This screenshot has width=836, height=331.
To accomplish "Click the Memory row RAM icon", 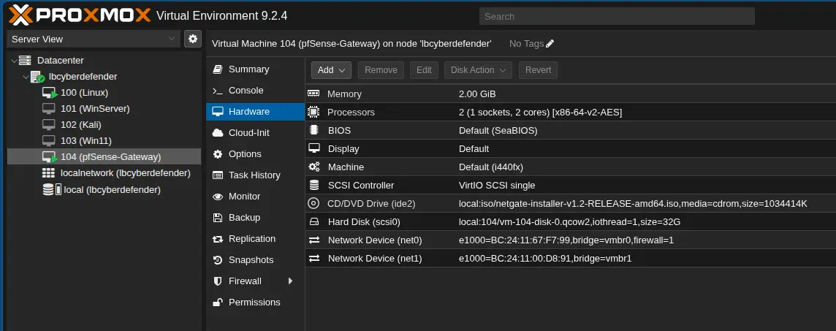I will click(x=313, y=94).
